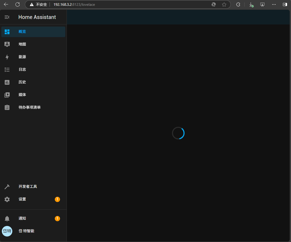
Task: Open the 待办事项清单 clipboard icon
Action: pos(7,108)
